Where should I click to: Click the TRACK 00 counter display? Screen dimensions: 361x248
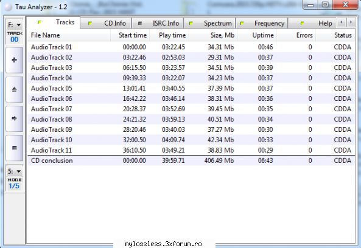pyautogui.click(x=15, y=37)
